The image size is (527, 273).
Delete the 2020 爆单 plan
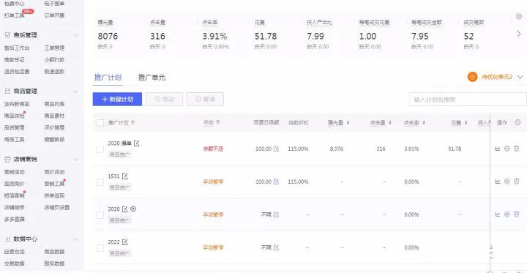[517, 149]
